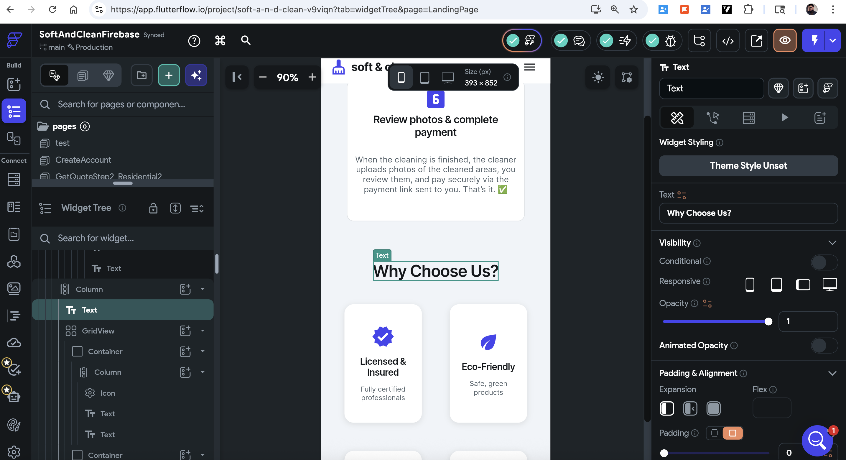Toggle the canvas light/dark mode sun icon

pos(598,77)
